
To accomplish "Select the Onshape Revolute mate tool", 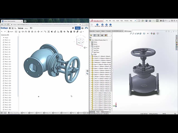I will point(23,32).
